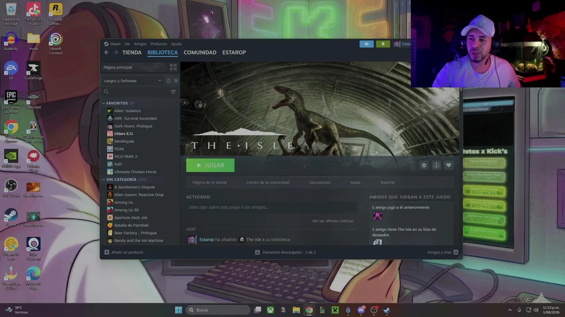This screenshot has height=317, width=565.
Task: Collapse the SIN CATEGORÍA section
Action: 104,180
